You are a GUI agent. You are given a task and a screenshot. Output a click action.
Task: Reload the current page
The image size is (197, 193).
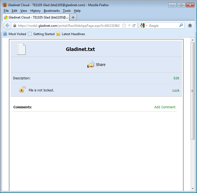[x=134, y=25]
